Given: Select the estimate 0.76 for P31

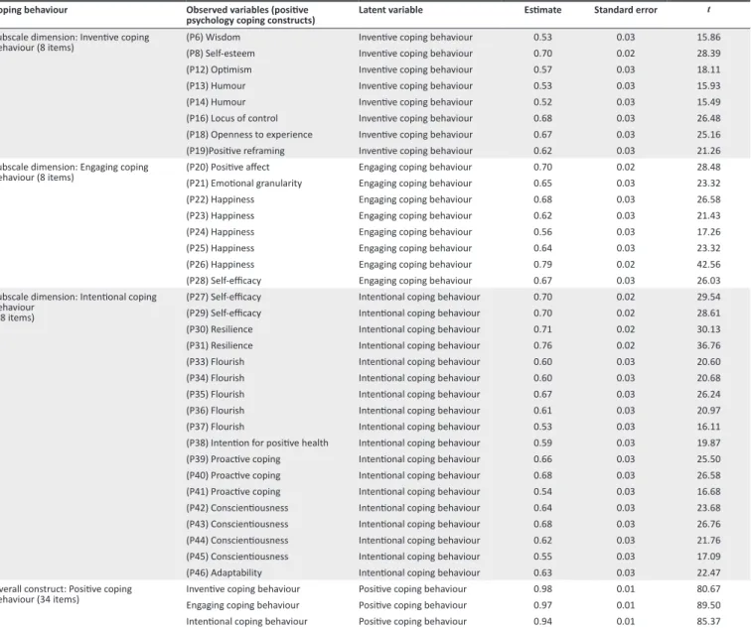Looking at the screenshot, I should tap(542, 346).
